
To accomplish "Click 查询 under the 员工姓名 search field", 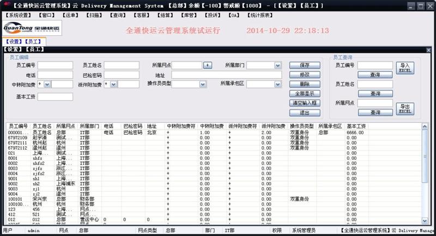I will point(375,94).
